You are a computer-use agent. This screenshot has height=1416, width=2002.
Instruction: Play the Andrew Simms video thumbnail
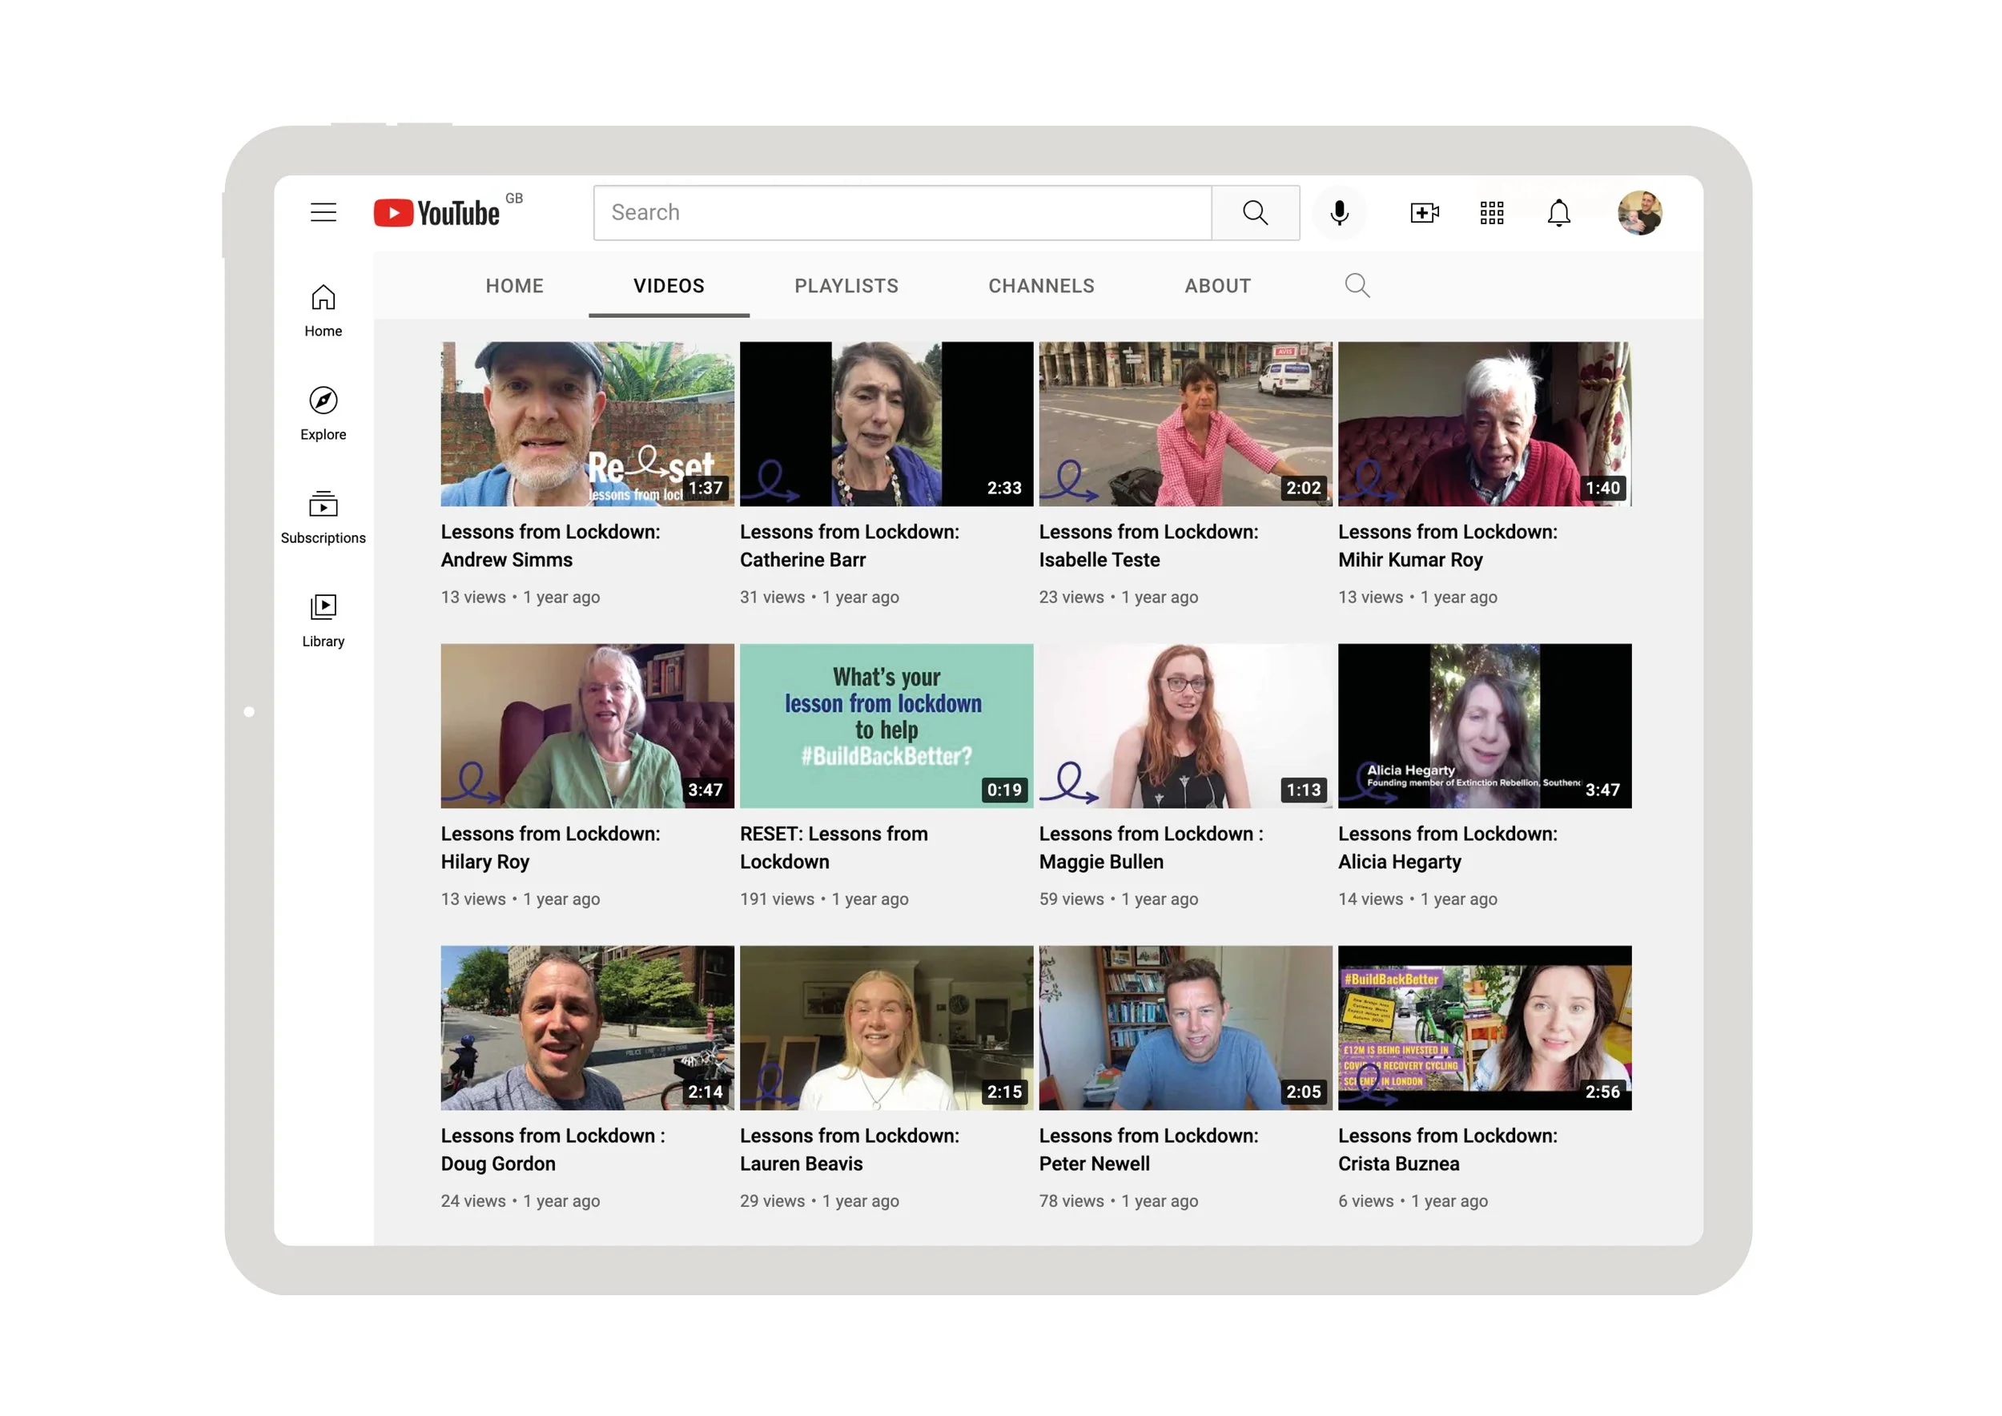587,424
